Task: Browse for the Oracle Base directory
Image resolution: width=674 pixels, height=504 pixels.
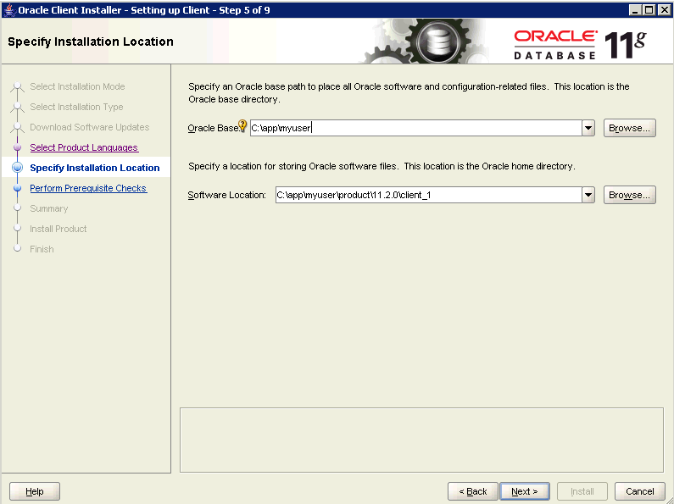Action: point(630,128)
